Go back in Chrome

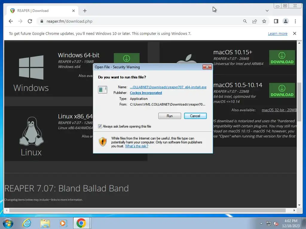[11, 21]
